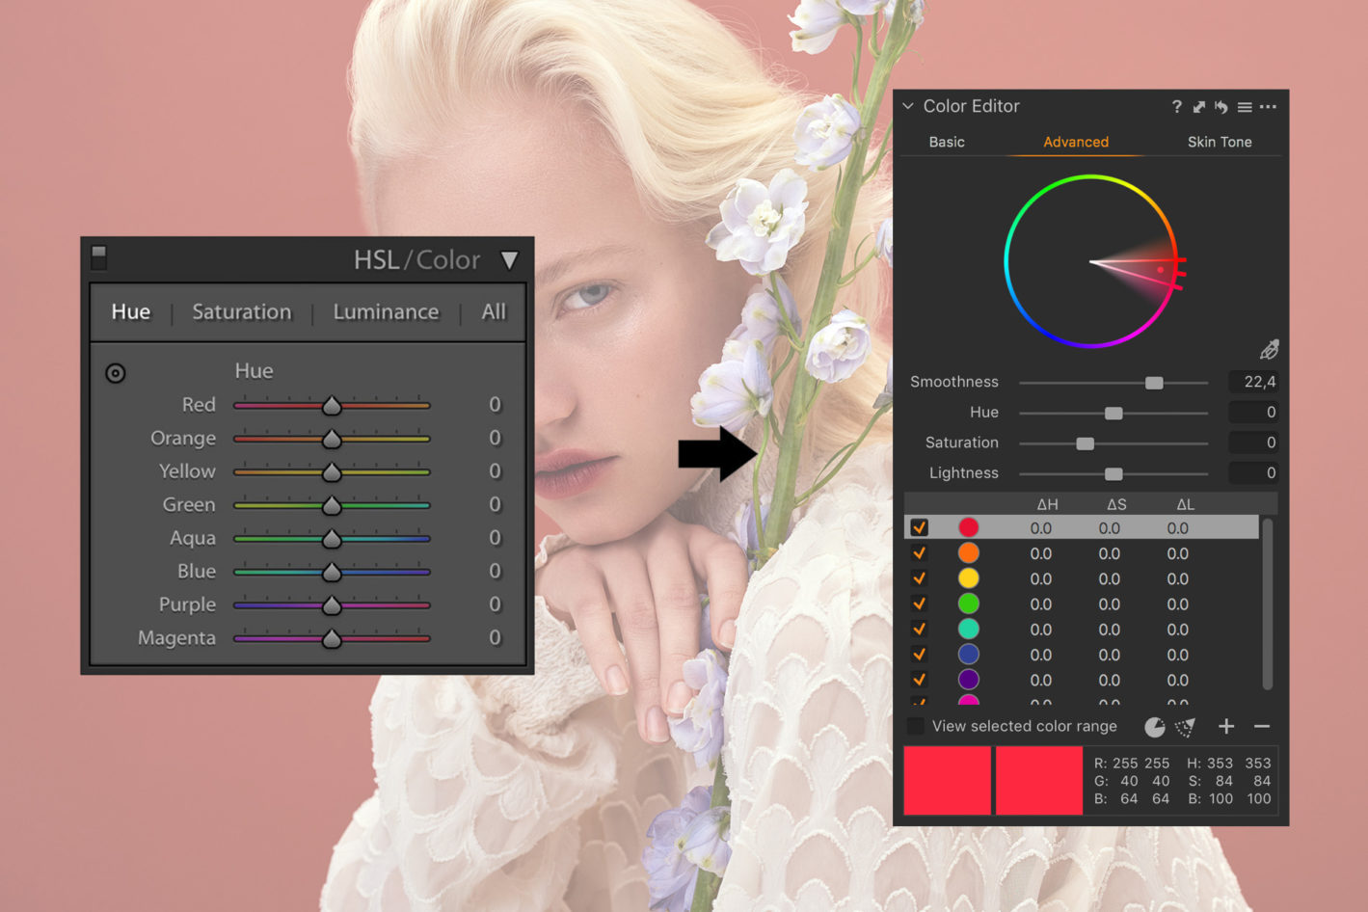1368x912 pixels.
Task: Click the plus icon to add color range
Action: point(1226,726)
